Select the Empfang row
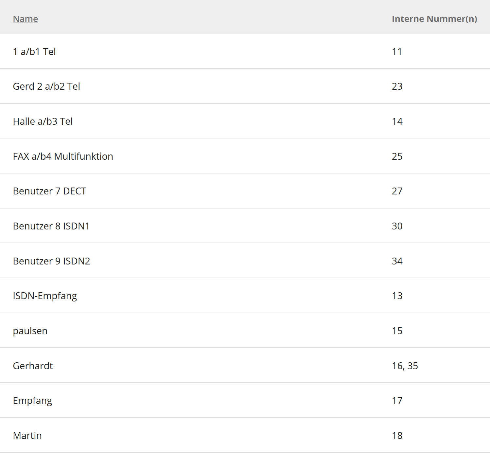This screenshot has height=453, width=490. pyautogui.click(x=32, y=401)
